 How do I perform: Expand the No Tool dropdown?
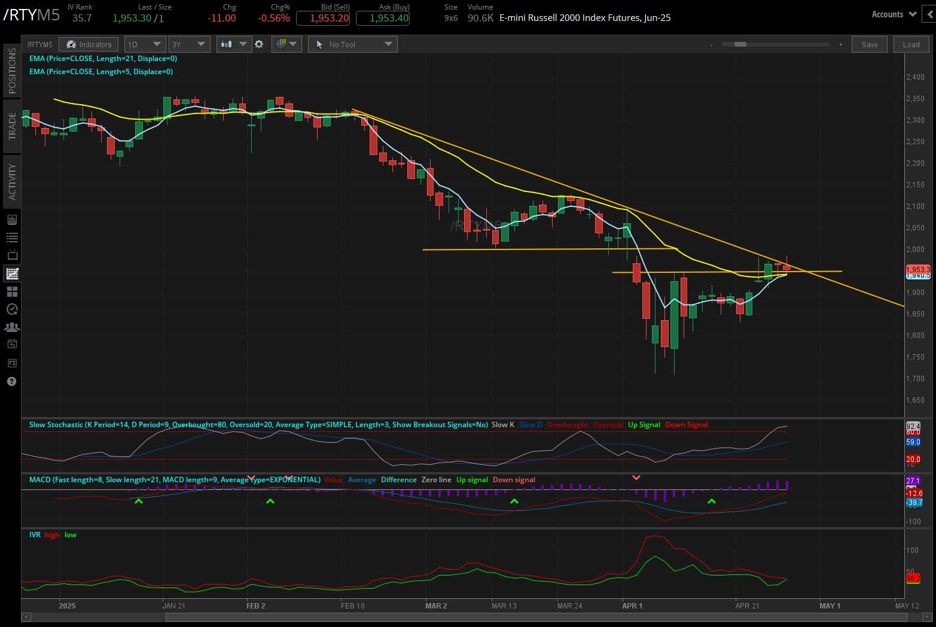coord(352,44)
